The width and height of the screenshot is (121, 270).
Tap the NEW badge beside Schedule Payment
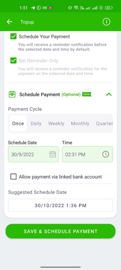87,94
